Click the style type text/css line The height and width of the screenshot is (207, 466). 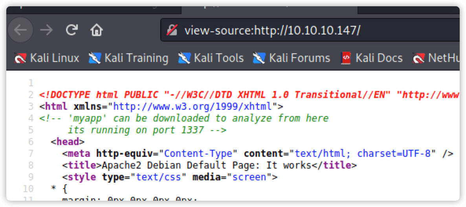[170, 177]
